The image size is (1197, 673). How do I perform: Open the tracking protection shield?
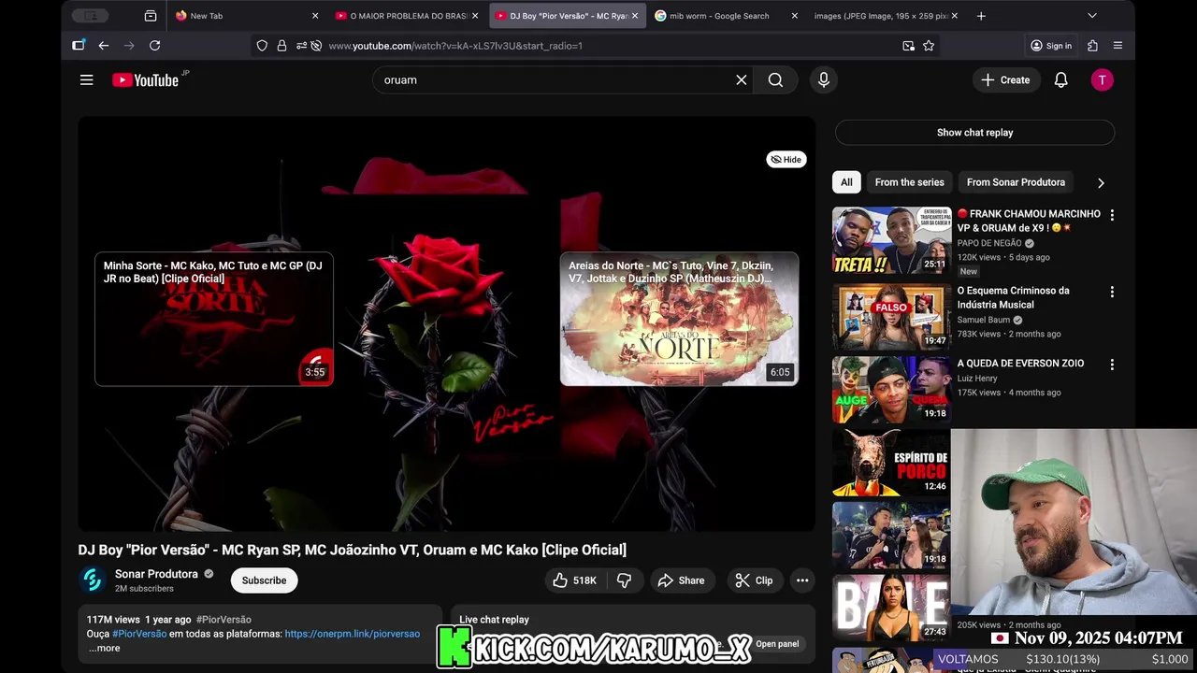[x=262, y=45]
